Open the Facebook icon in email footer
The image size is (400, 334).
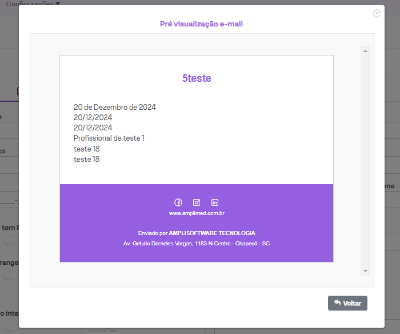[178, 202]
